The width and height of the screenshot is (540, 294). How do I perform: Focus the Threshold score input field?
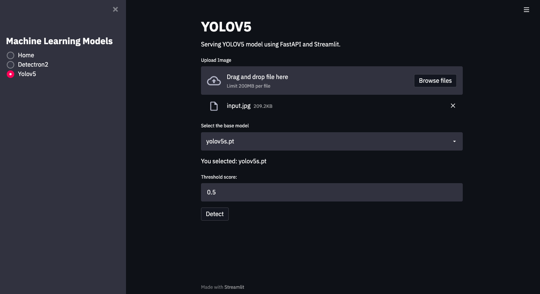point(332,192)
